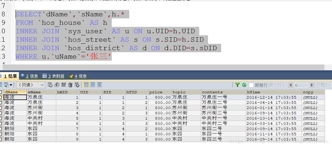Select the contents cell 苏州街一号
Viewport: 332px width, 147px height.
tap(223, 108)
